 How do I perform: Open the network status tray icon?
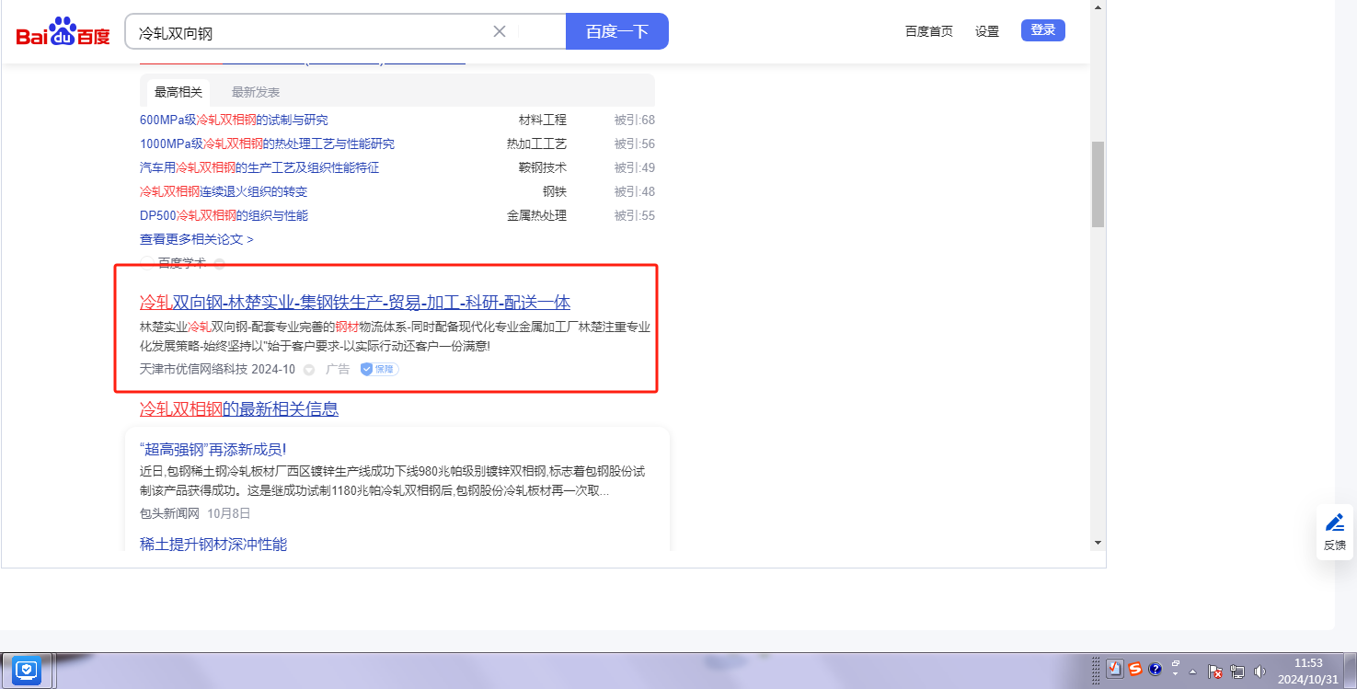pos(1237,672)
